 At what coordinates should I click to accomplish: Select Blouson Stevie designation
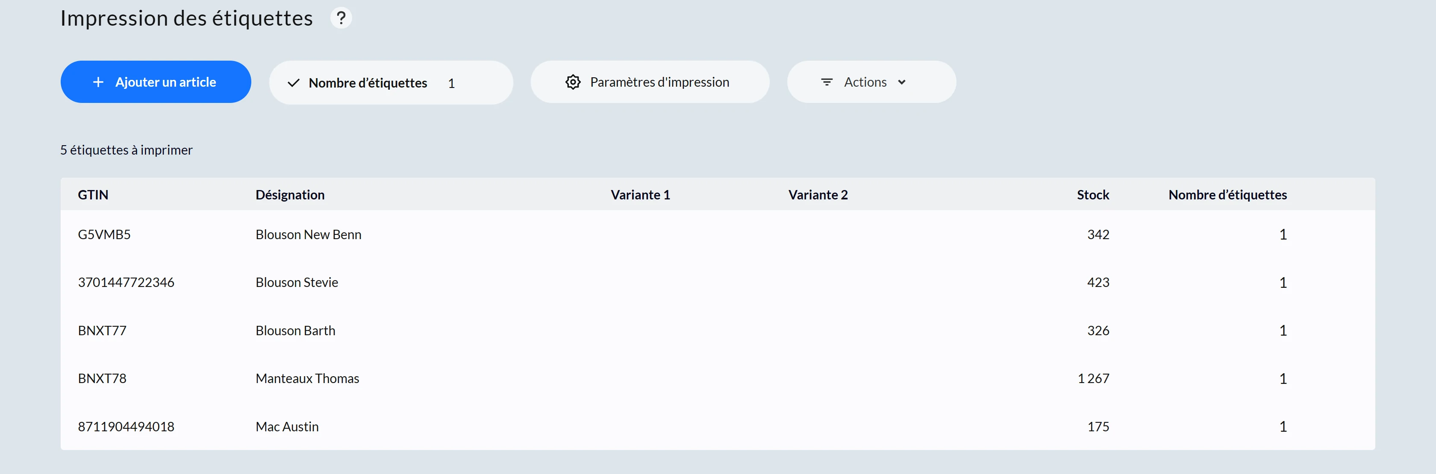(x=297, y=282)
